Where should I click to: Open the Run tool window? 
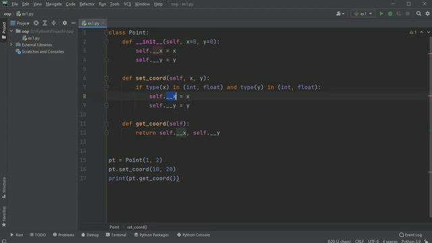point(16,235)
